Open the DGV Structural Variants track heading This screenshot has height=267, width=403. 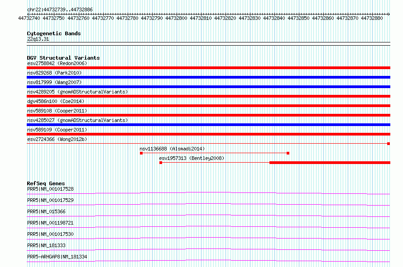tap(63, 58)
